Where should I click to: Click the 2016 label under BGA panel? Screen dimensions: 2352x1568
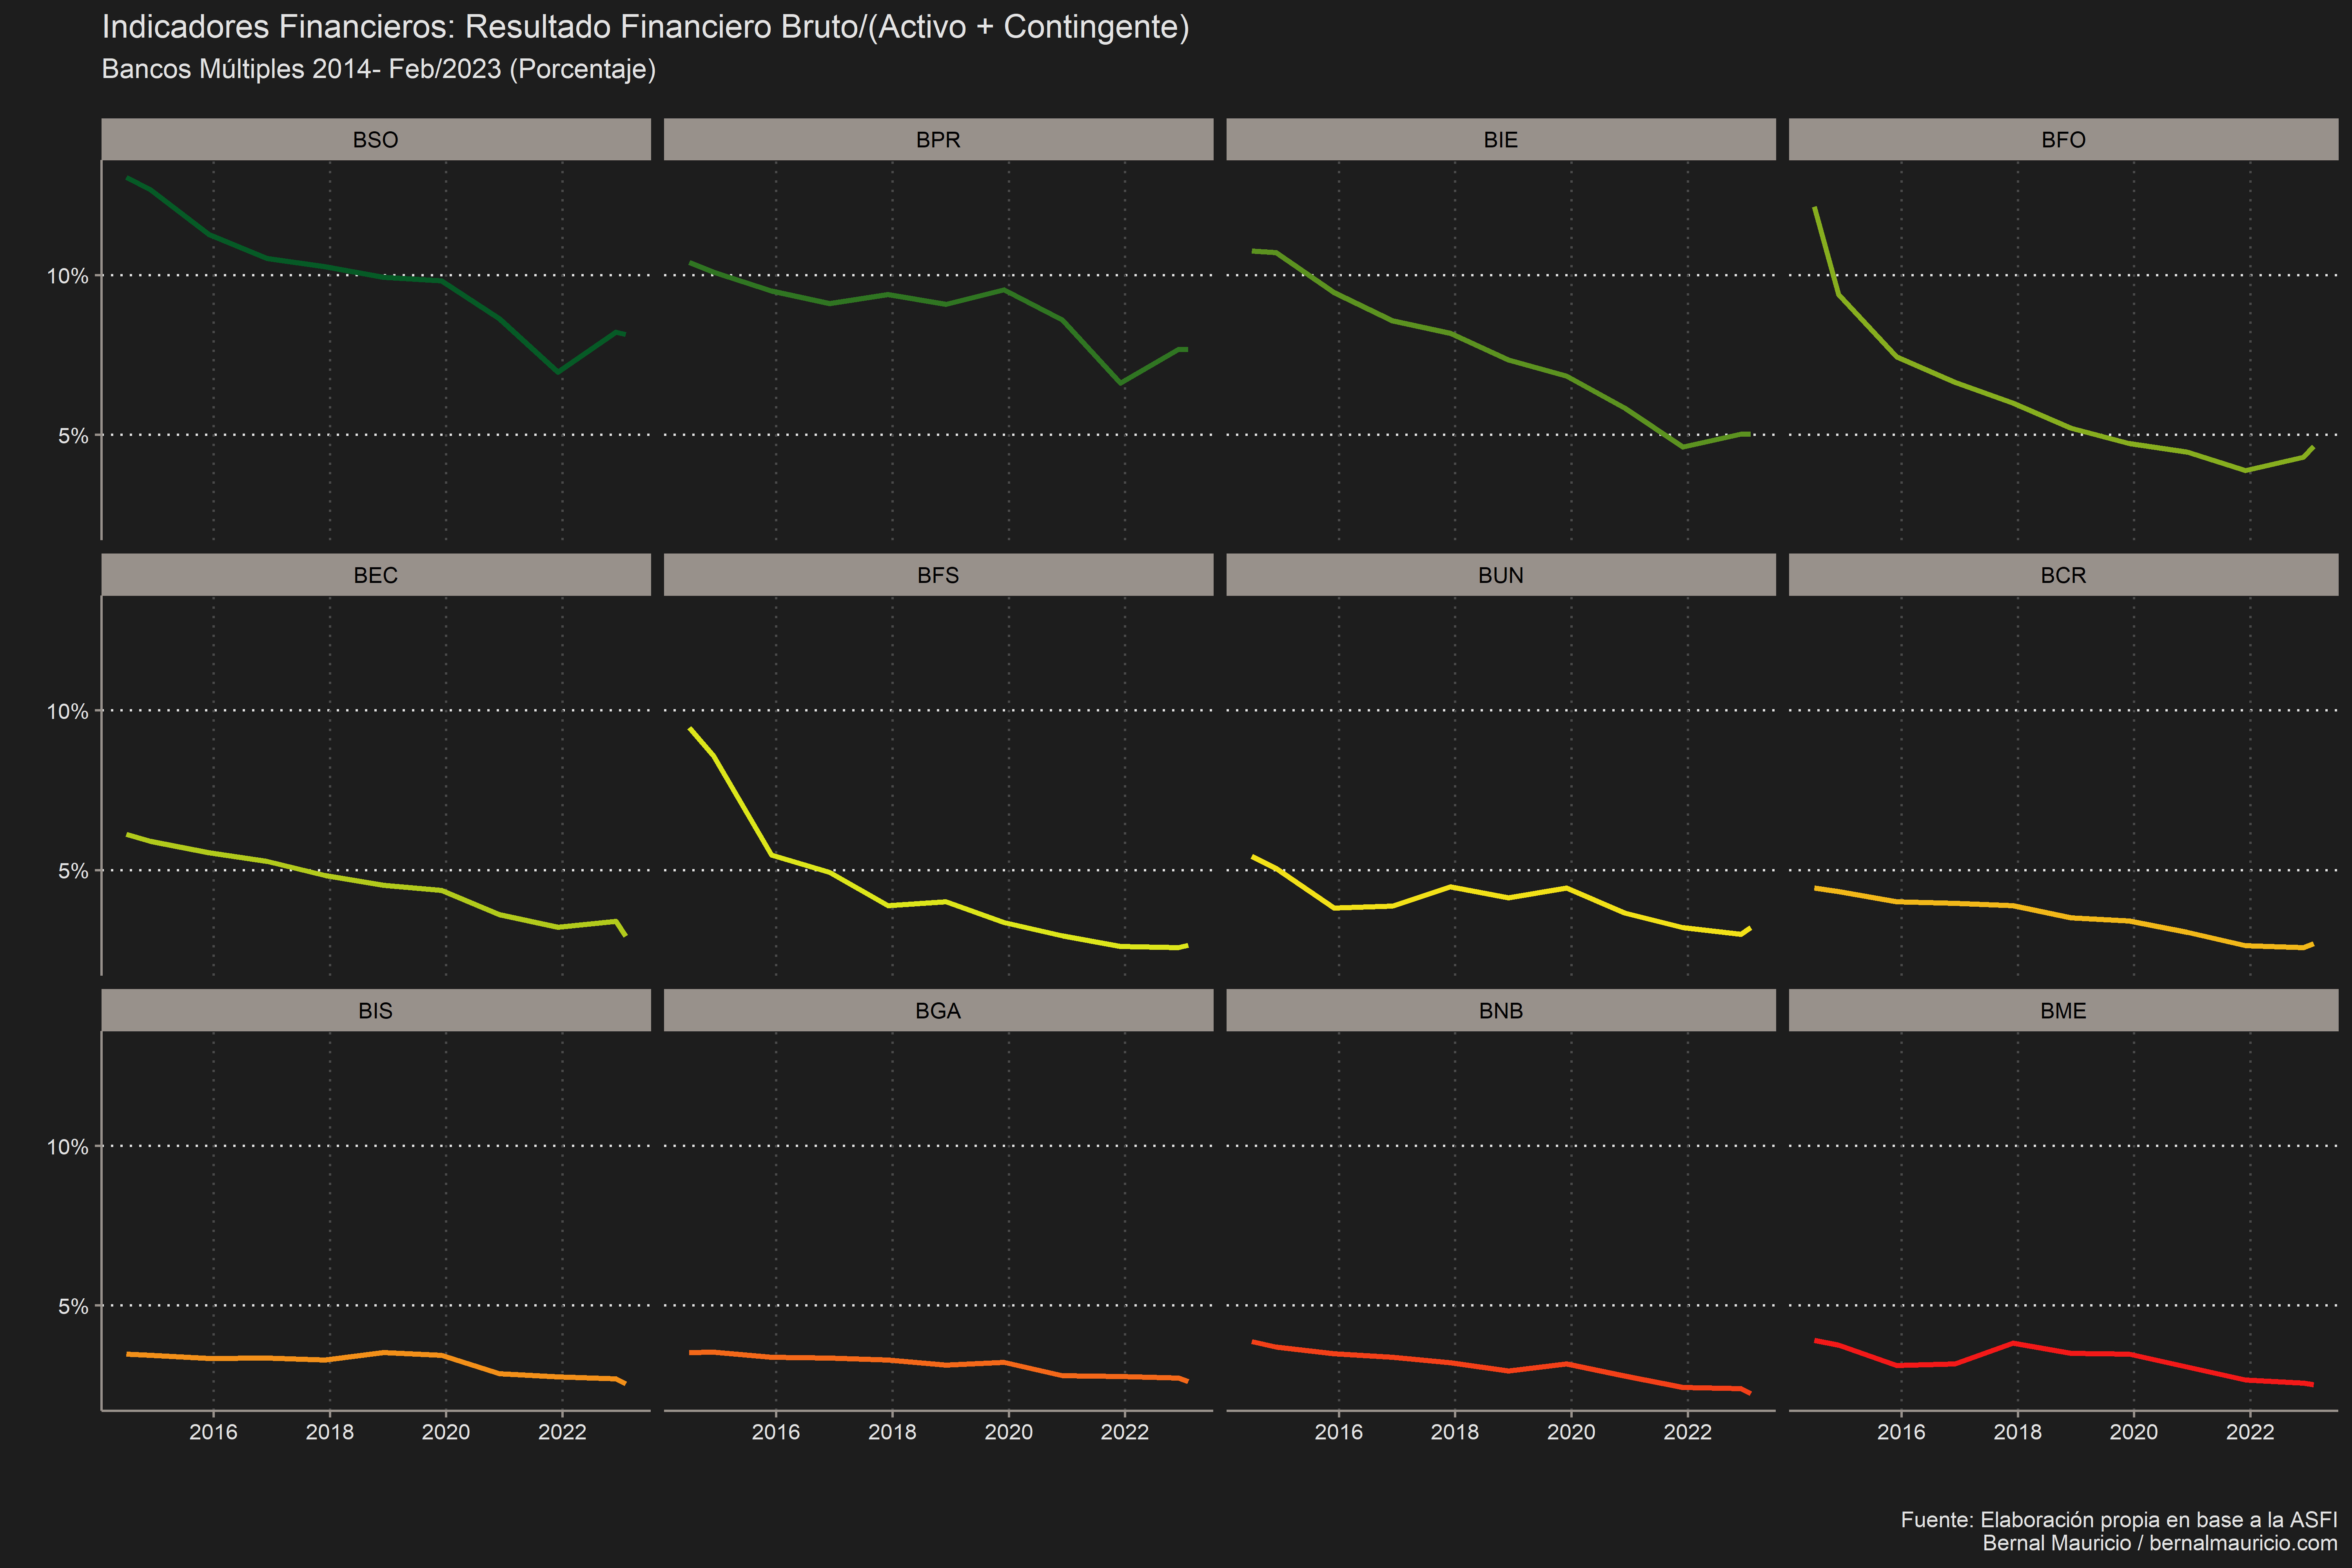tap(776, 1432)
